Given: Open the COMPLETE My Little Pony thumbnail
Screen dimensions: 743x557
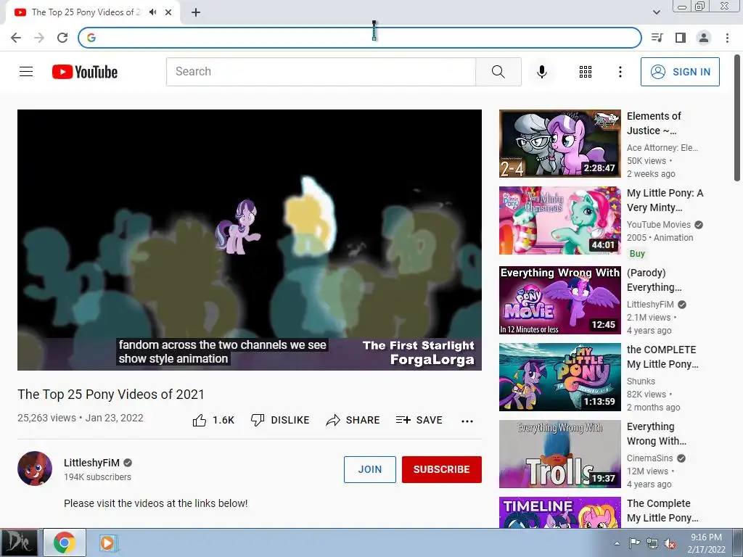Looking at the screenshot, I should point(559,377).
